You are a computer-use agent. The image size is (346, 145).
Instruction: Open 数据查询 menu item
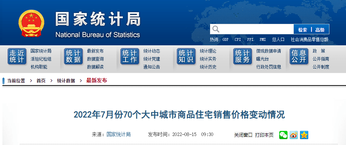(95, 59)
